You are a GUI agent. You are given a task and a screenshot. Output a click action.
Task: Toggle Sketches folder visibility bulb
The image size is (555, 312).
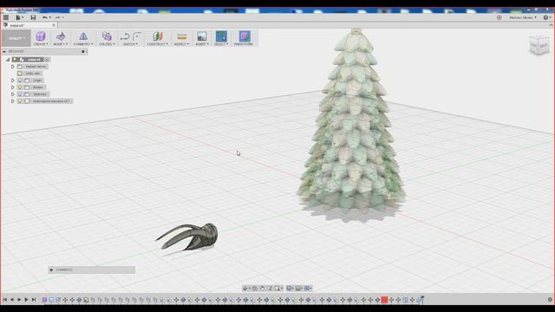point(20,94)
